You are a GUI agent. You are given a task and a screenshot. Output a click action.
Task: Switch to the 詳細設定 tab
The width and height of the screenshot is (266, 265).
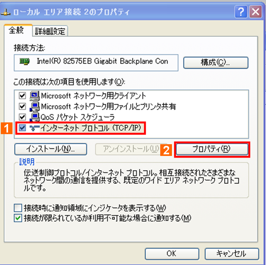point(50,31)
